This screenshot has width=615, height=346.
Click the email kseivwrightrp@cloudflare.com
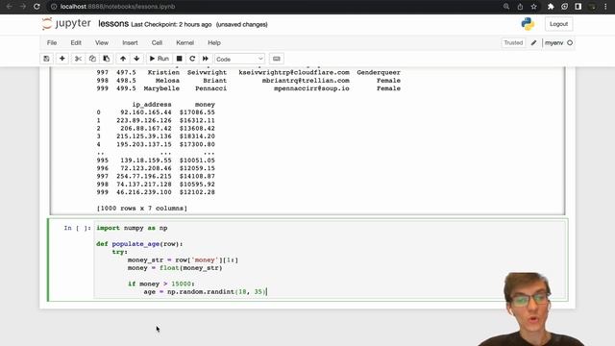coord(294,73)
